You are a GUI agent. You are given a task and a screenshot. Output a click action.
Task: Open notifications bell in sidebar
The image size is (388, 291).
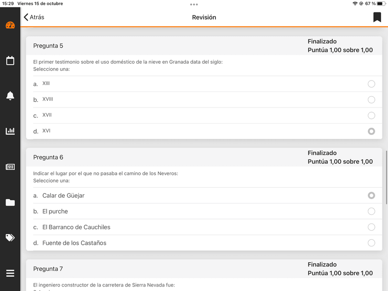click(x=10, y=96)
